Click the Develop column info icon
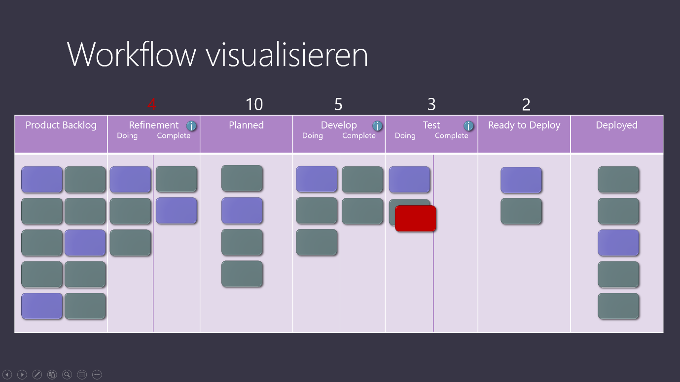680x382 pixels. click(x=377, y=126)
